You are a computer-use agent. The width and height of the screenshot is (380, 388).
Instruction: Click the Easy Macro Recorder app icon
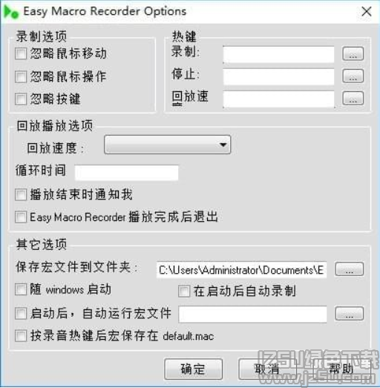coord(11,12)
